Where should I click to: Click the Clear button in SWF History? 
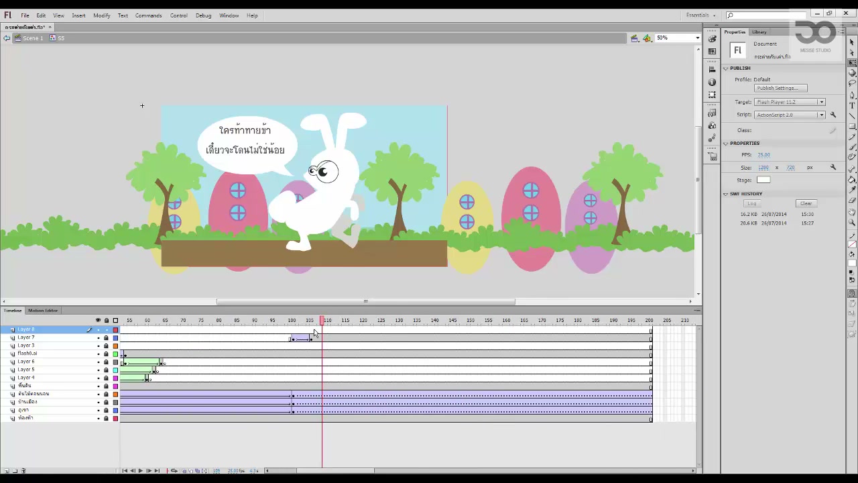click(x=806, y=203)
